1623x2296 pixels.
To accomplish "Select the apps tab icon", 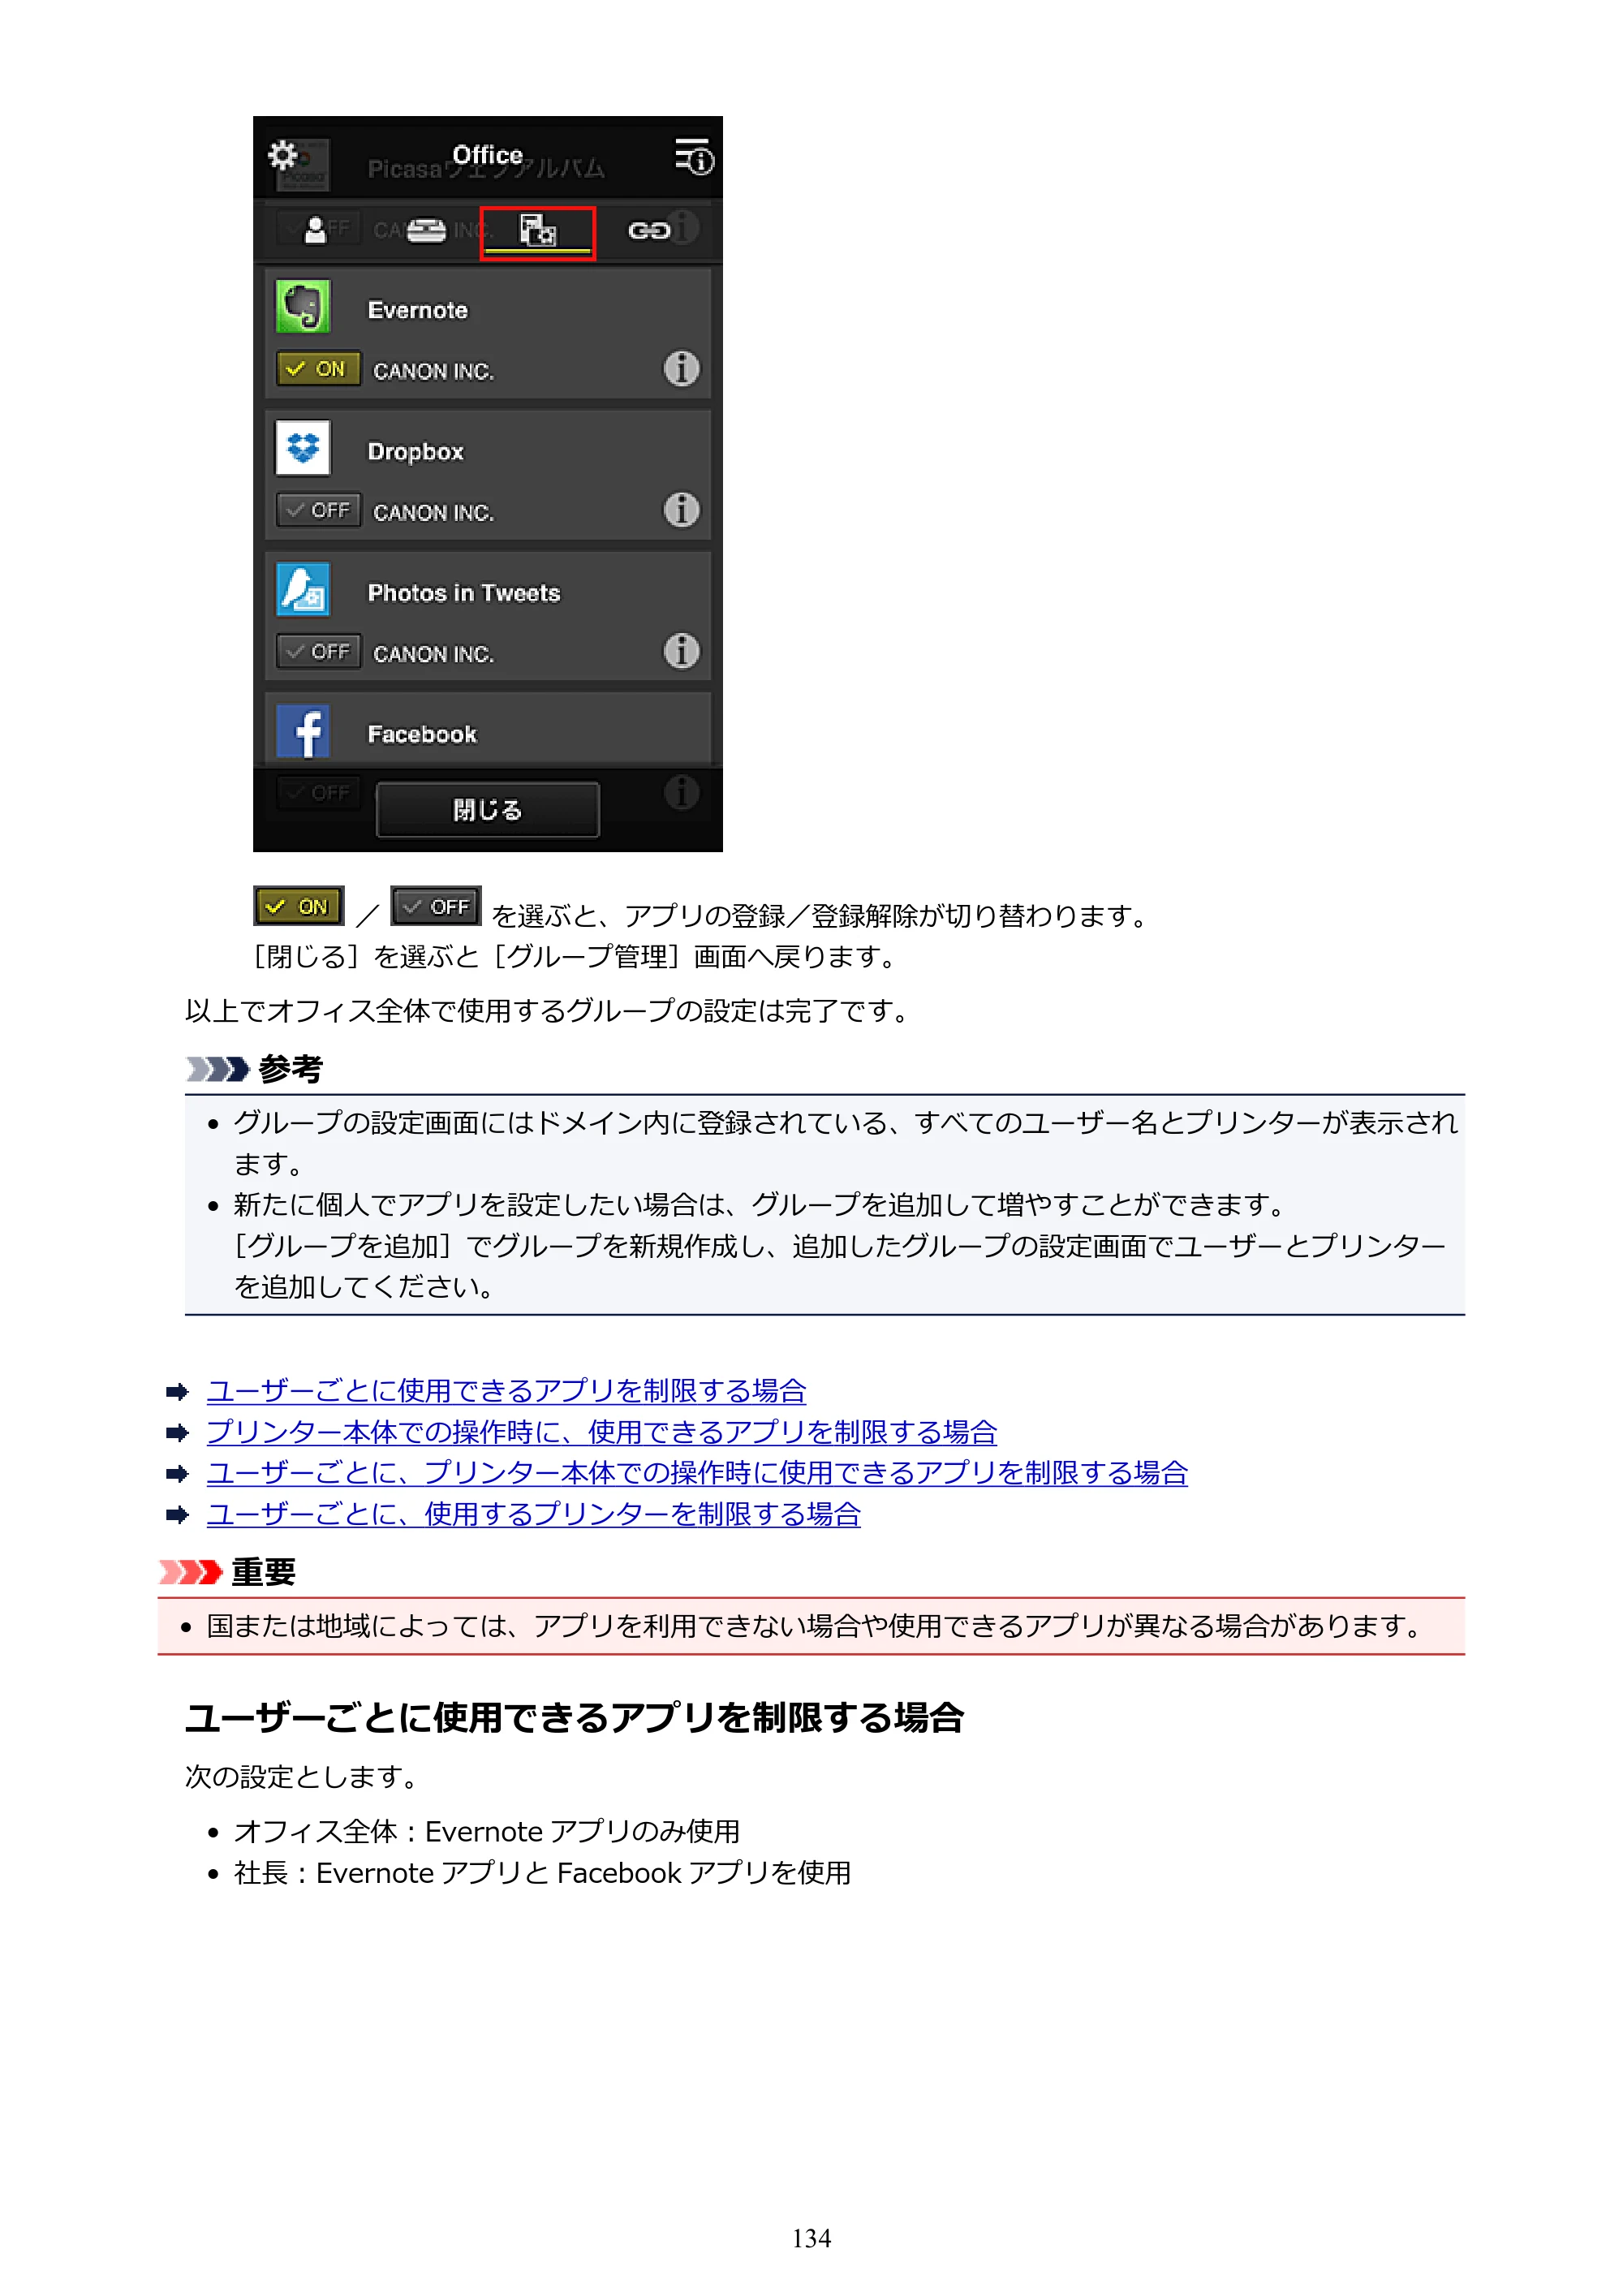I will pos(538,232).
